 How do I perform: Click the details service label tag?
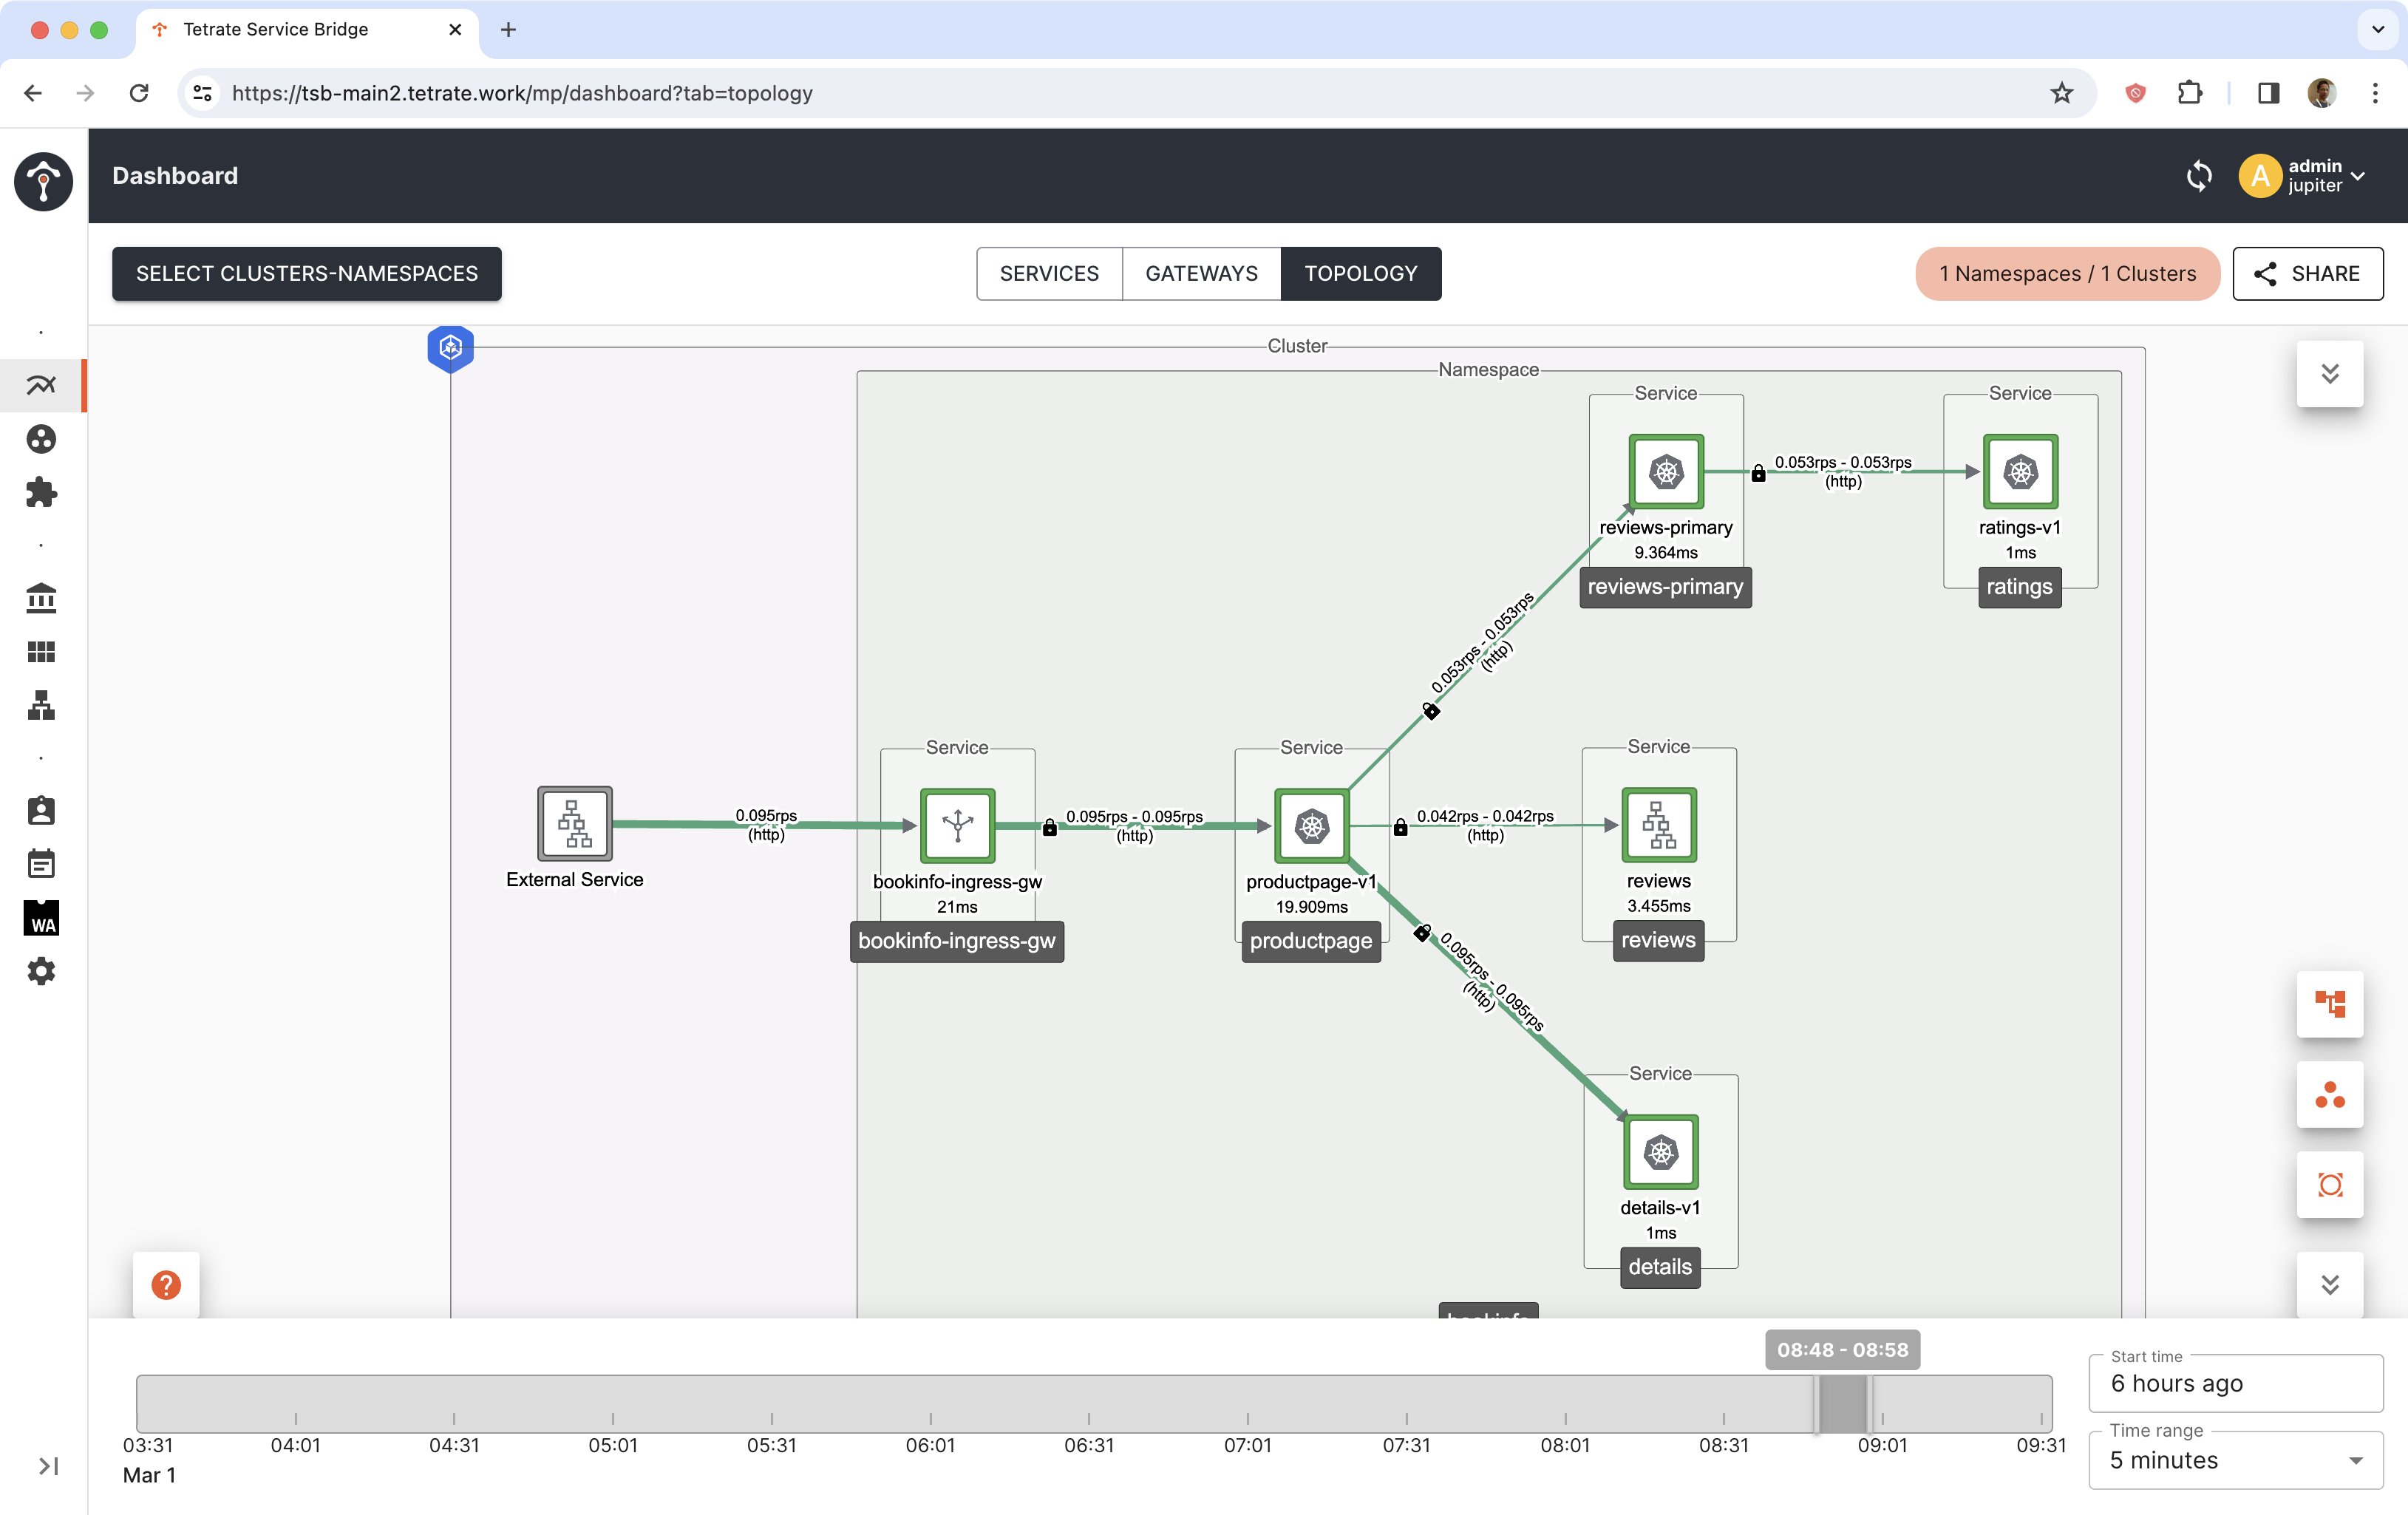click(x=1660, y=1267)
